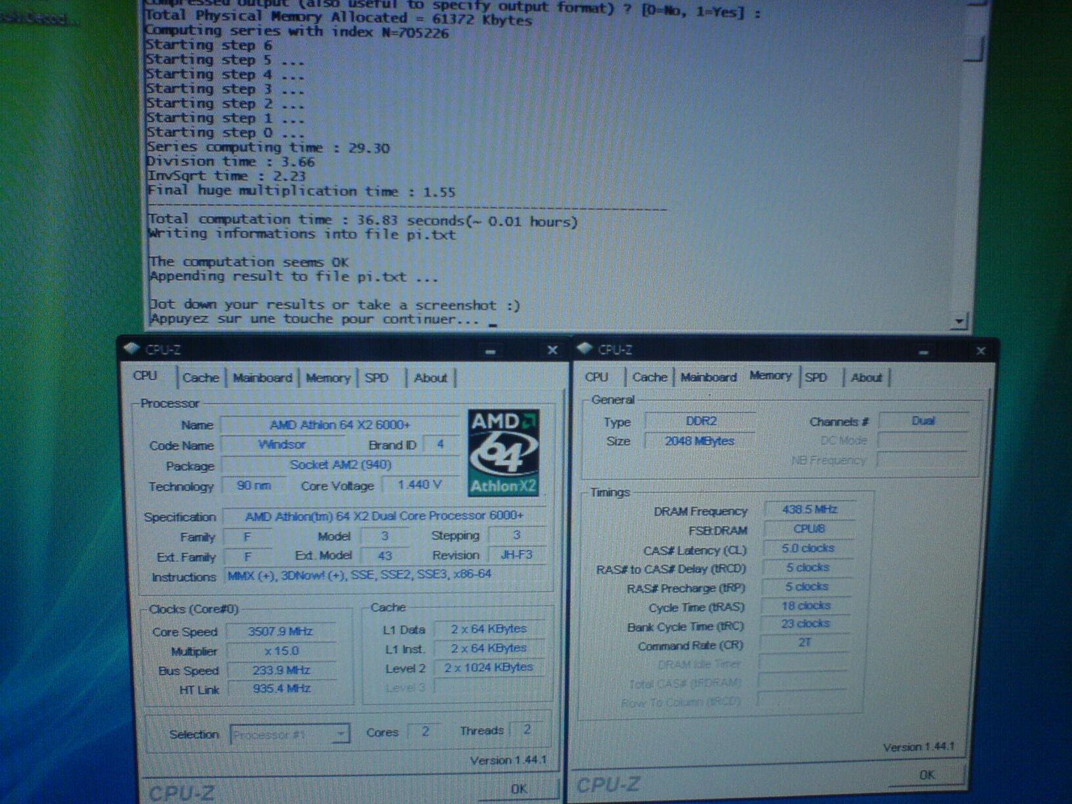The height and width of the screenshot is (804, 1072).
Task: Click 'The computation seems OK' console line
Action: (249, 261)
